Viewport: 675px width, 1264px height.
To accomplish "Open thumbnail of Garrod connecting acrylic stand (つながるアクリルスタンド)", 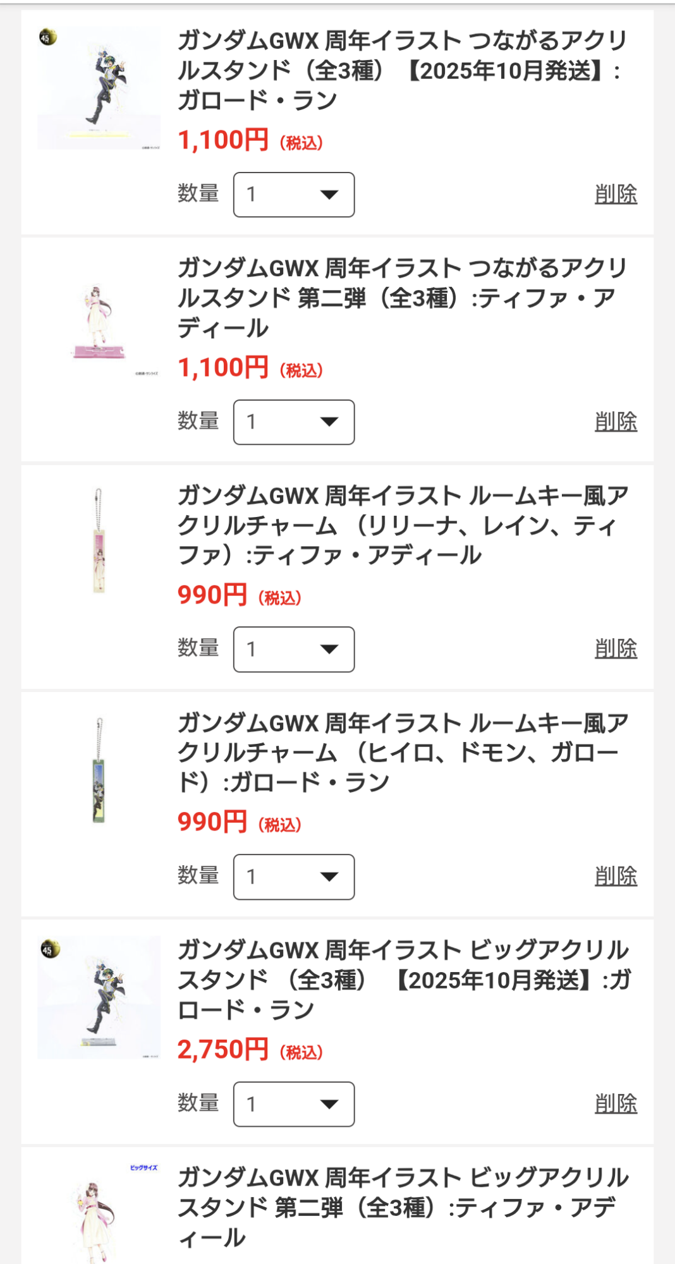I will [x=99, y=88].
